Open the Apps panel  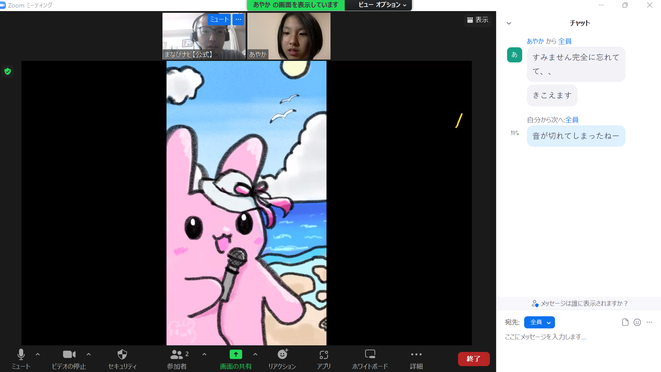point(324,359)
